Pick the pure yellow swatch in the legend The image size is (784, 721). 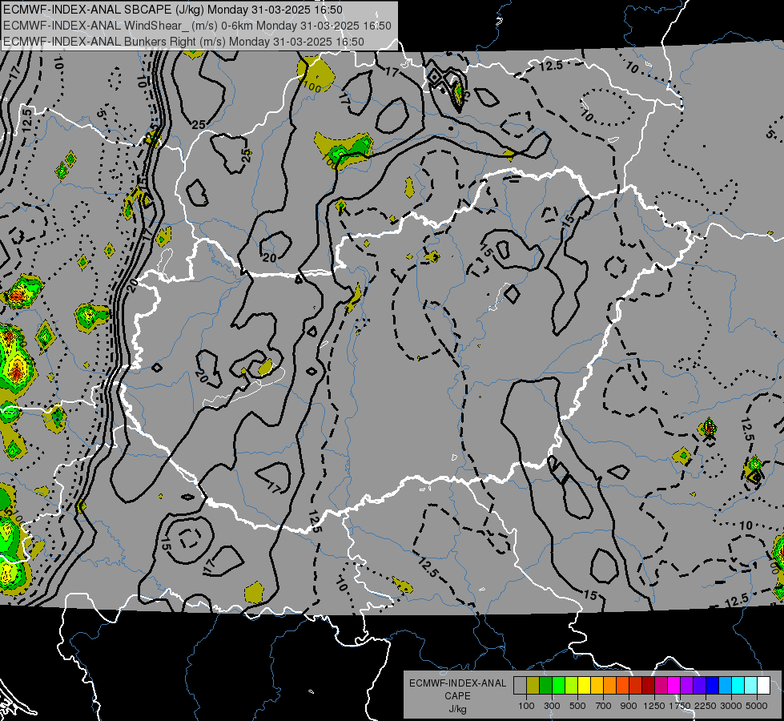pos(584,685)
